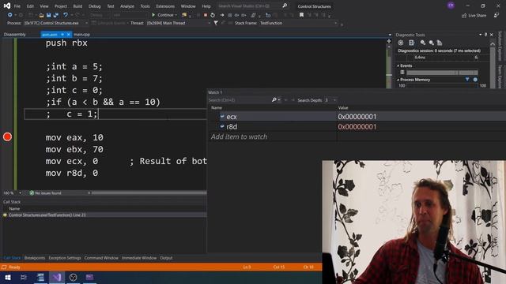
Task: Click the editor split window plus icon
Action: [x=389, y=41]
